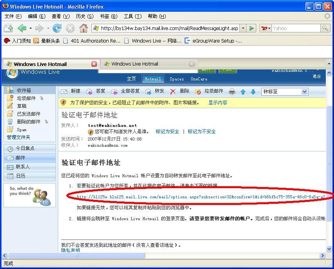The image size is (334, 269).
Task: Open a new tab with the toolbar icon
Action: (8, 28)
